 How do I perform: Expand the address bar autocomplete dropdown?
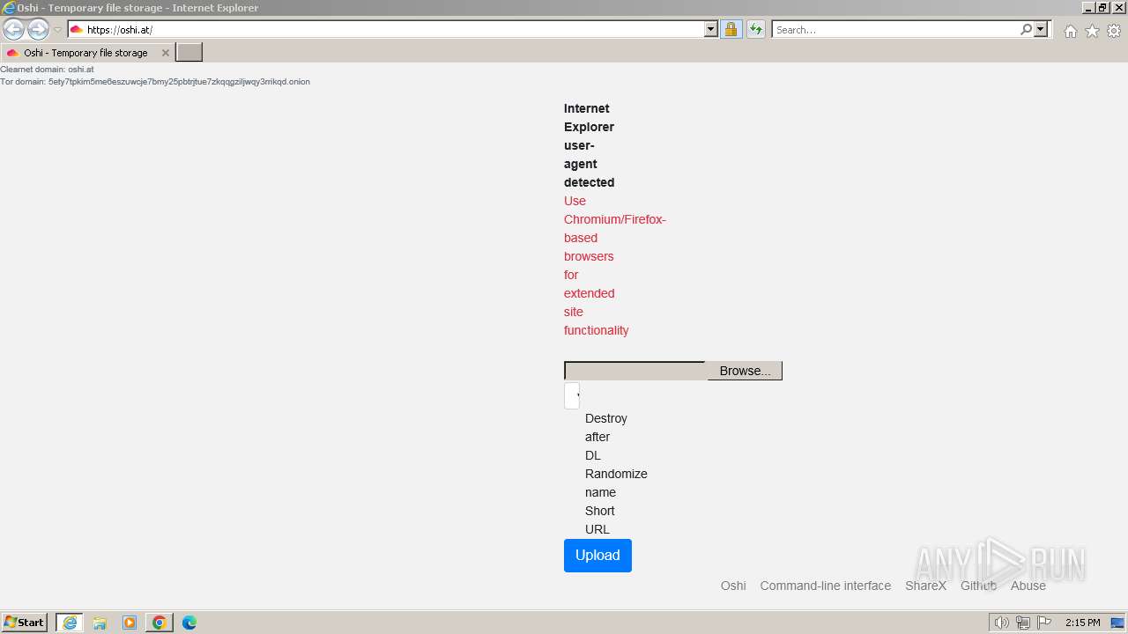(711, 30)
